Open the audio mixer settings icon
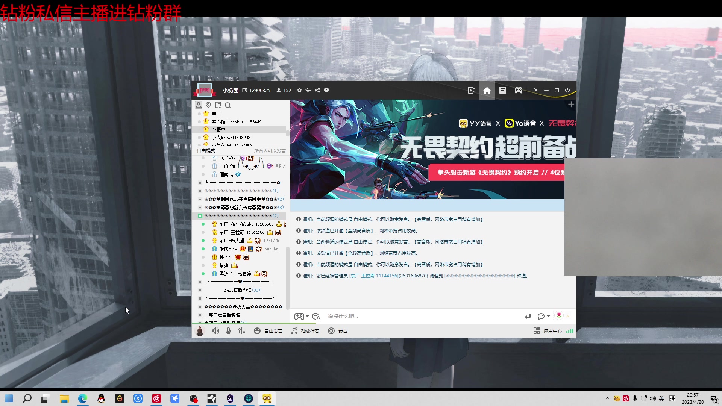 [242, 331]
